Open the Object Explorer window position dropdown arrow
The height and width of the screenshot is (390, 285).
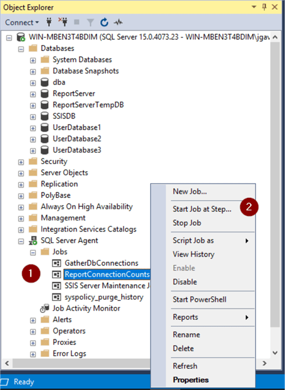(254, 7)
